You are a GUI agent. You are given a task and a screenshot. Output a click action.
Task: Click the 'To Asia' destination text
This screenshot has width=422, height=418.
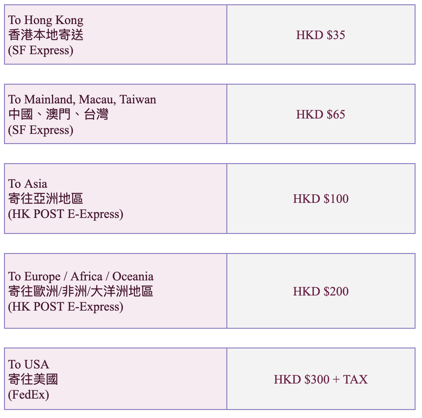[x=28, y=184]
